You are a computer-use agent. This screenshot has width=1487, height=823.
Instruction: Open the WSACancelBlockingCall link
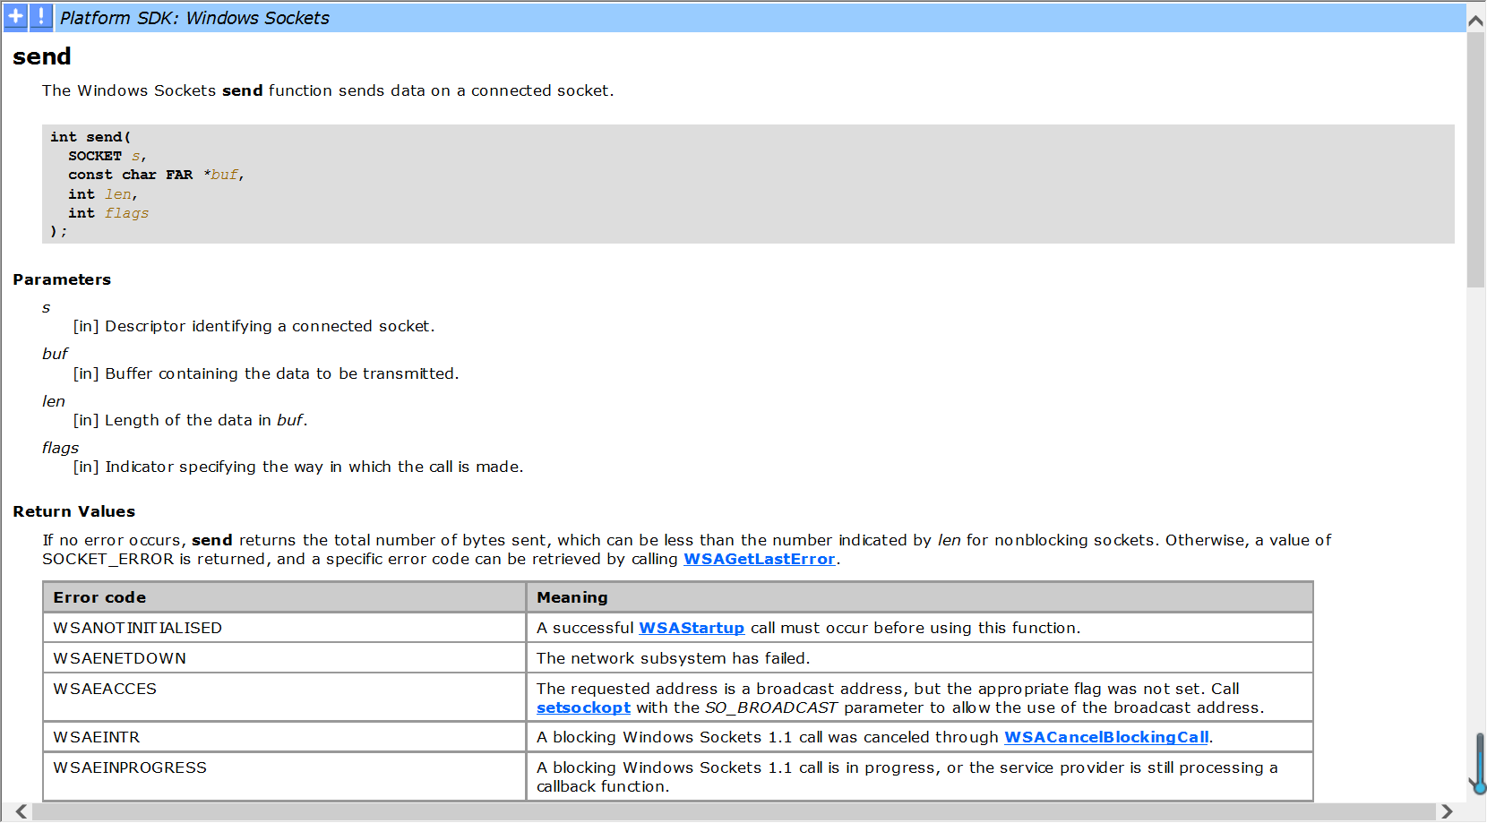coord(1106,737)
